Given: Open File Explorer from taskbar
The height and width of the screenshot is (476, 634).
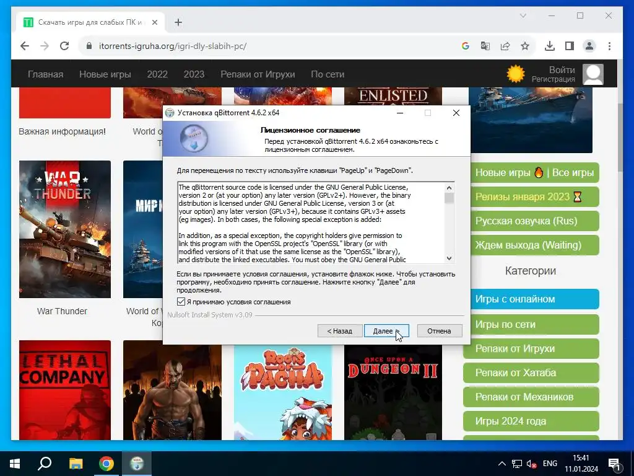Looking at the screenshot, I should [x=76, y=464].
